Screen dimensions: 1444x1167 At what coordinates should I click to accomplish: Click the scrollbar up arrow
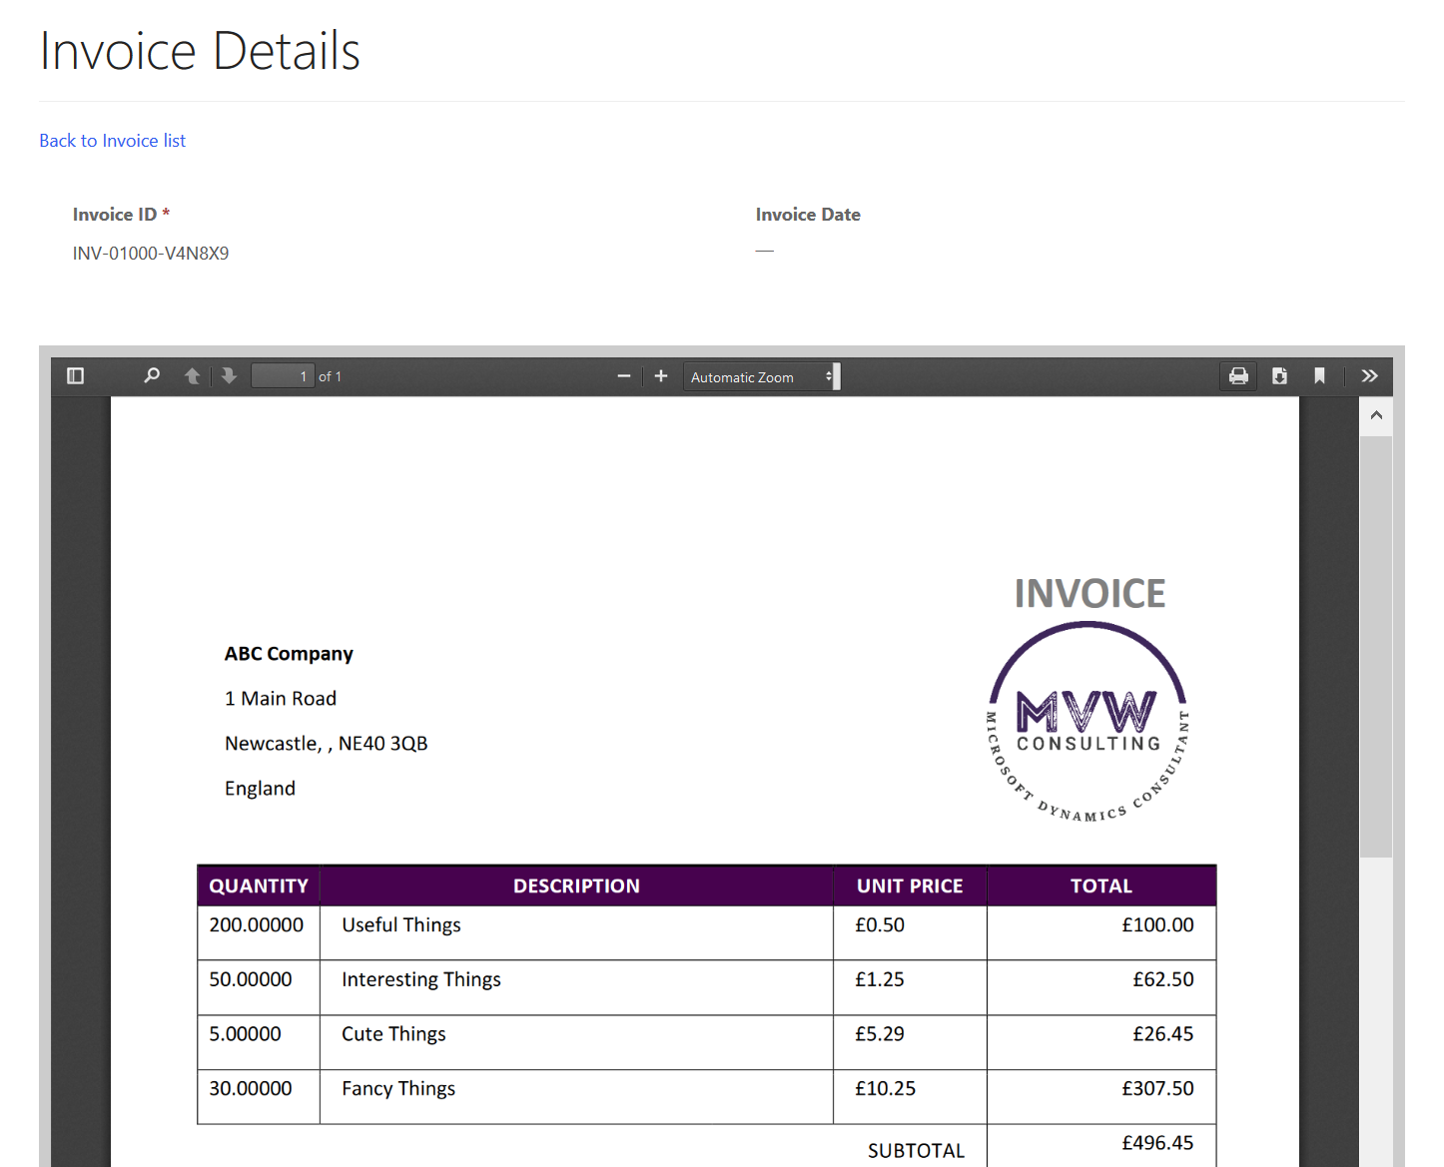pyautogui.click(x=1376, y=414)
